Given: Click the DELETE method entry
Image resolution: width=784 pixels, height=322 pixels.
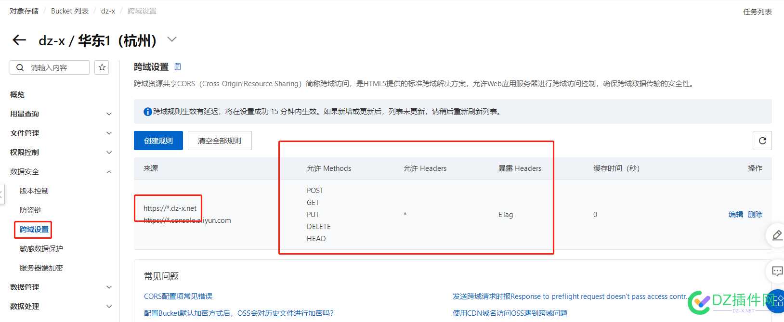Looking at the screenshot, I should coord(319,226).
